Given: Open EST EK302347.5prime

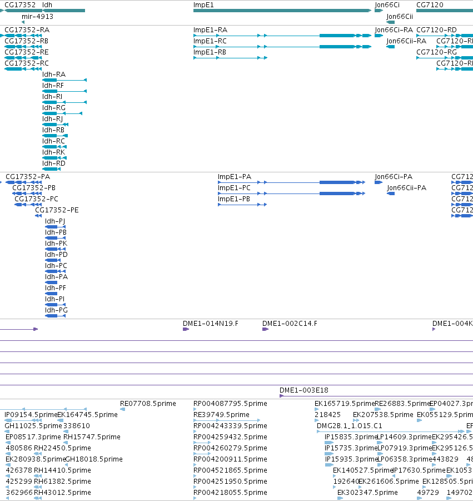Looking at the screenshot, I should click(x=367, y=492).
